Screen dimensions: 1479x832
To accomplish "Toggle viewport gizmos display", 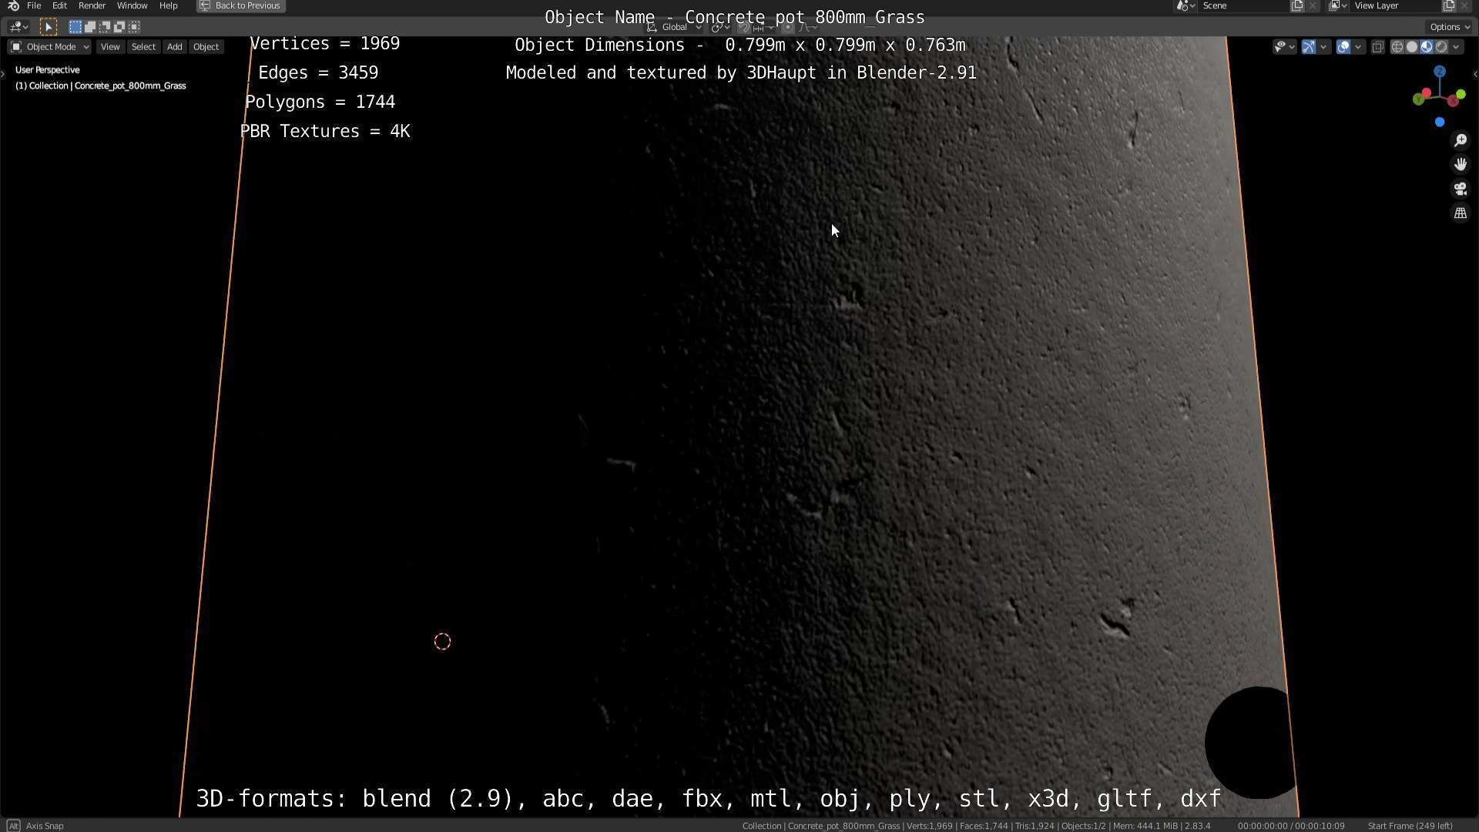I will click(x=1309, y=47).
